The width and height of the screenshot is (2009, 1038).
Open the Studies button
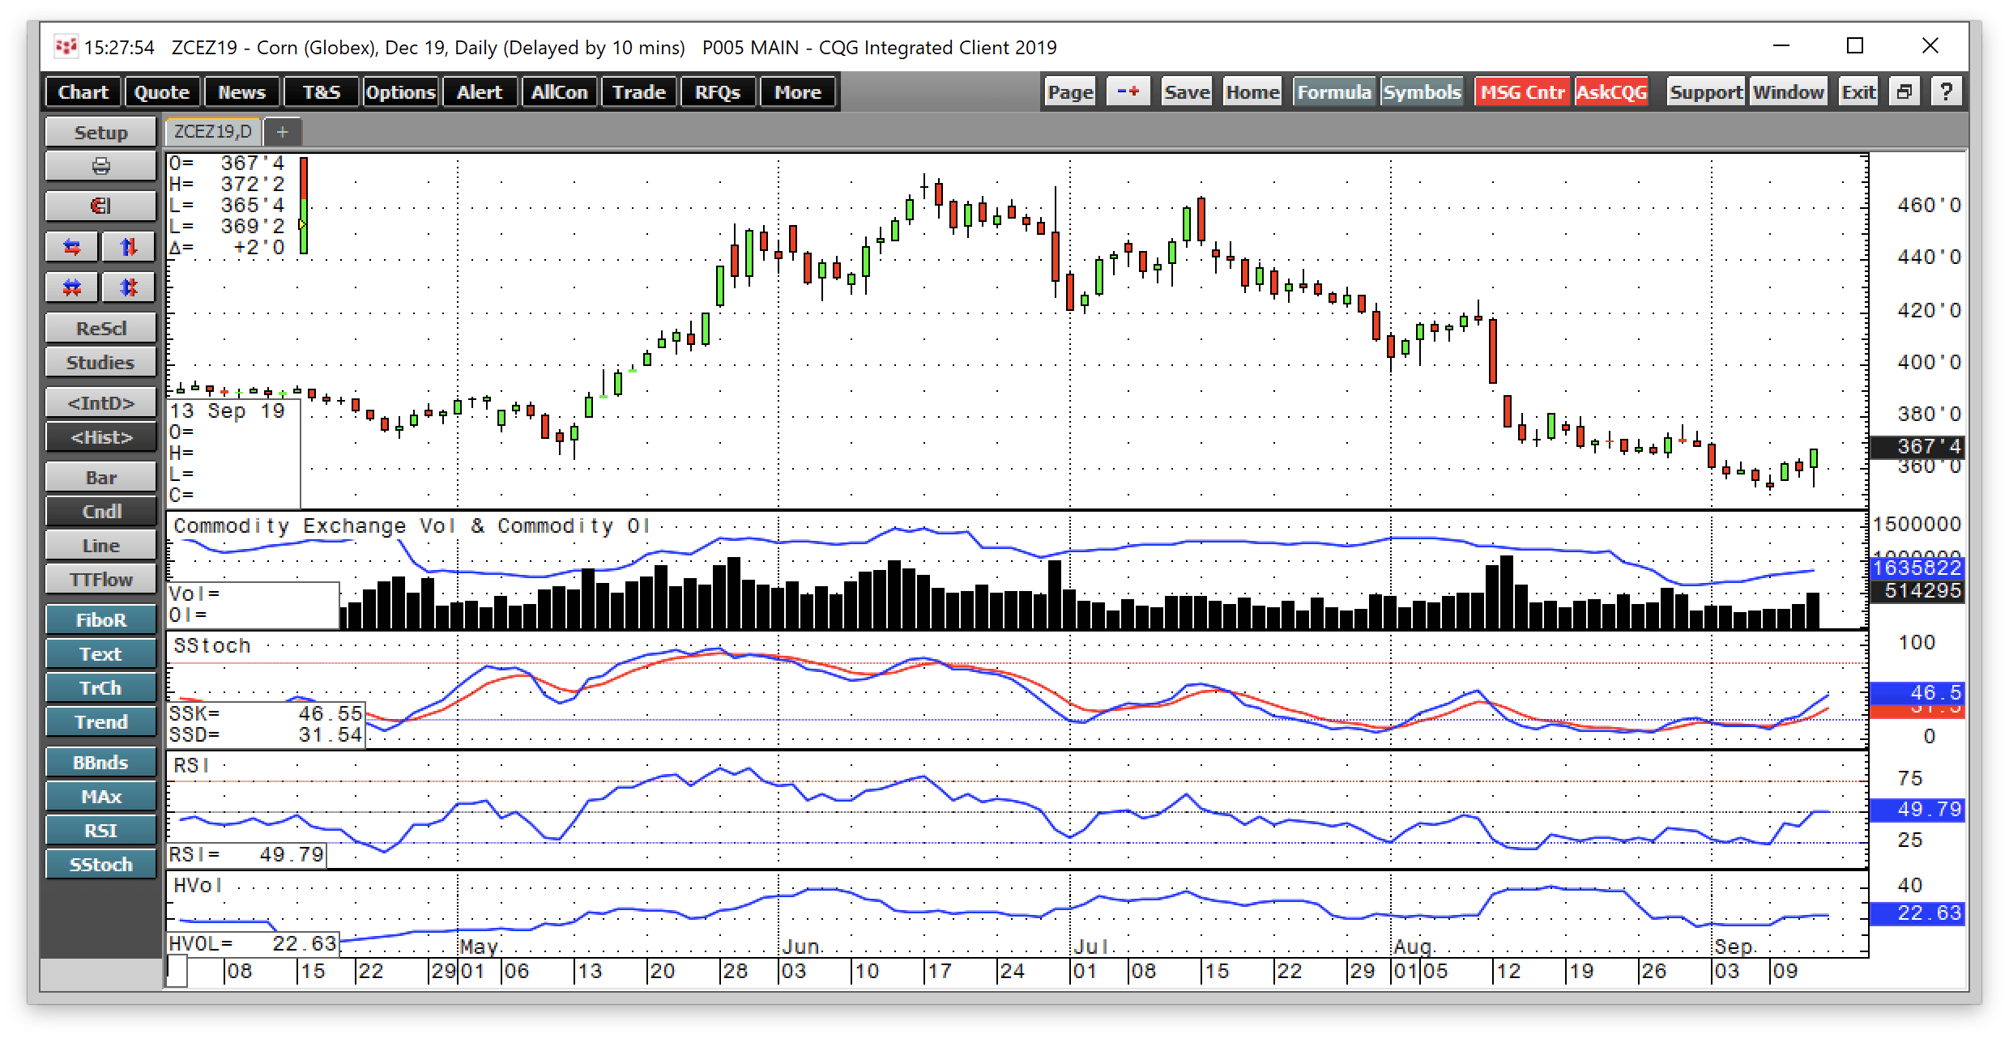pos(100,362)
